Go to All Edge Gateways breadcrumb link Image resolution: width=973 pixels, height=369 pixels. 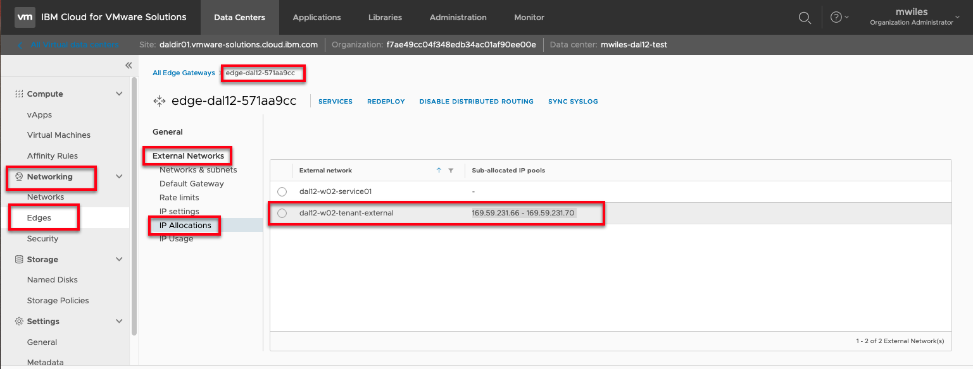coord(184,73)
